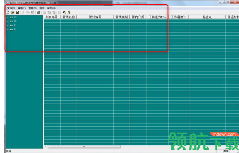The height and width of the screenshot is (153, 239).
Task: Click the 起止点 column header
Action: 207,17
